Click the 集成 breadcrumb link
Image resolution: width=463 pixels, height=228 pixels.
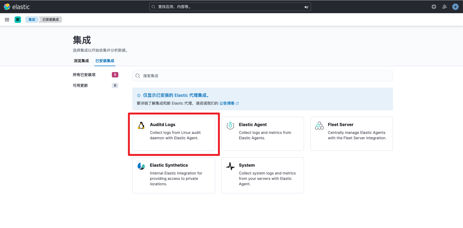(x=32, y=20)
